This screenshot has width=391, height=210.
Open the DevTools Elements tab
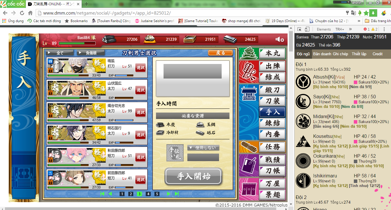[x=324, y=29]
